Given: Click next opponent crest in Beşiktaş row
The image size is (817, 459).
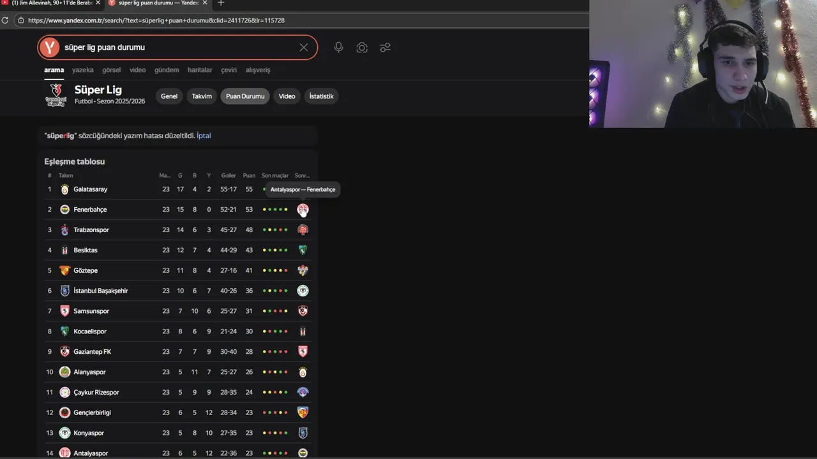Looking at the screenshot, I should 303,250.
